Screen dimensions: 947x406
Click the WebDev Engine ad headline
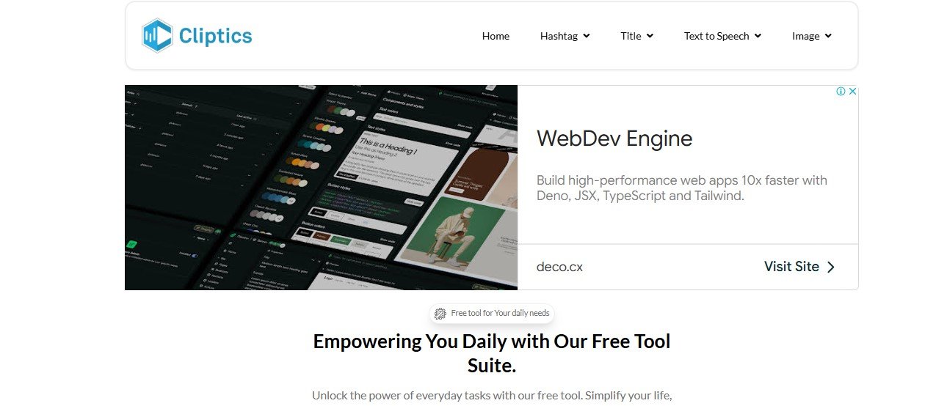(614, 139)
